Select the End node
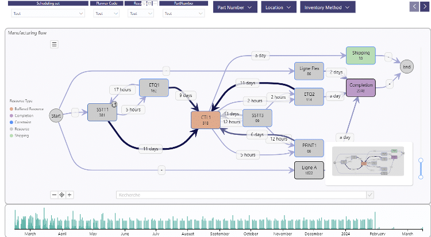431x237 pixels. click(406, 67)
